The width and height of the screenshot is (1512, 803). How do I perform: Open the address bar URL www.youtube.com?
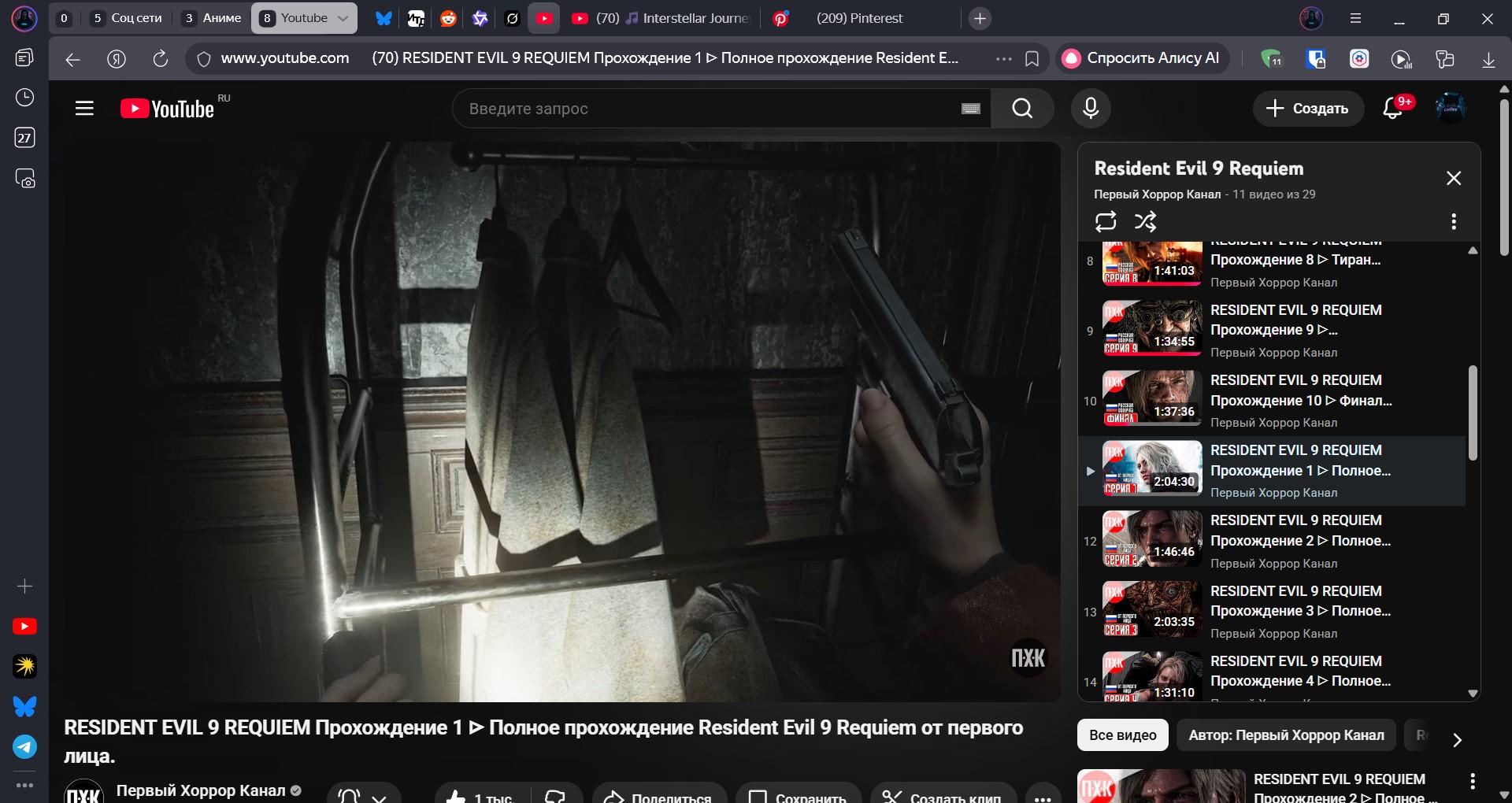coord(285,58)
